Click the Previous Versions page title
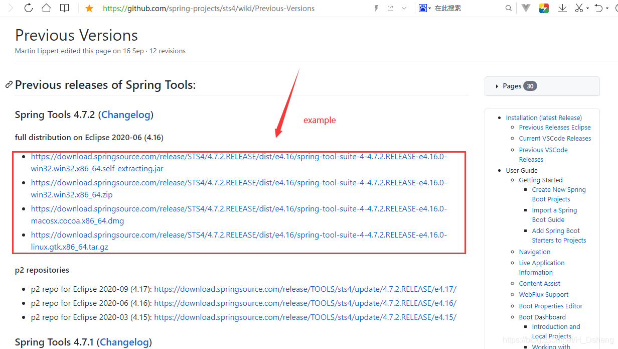 pos(76,36)
